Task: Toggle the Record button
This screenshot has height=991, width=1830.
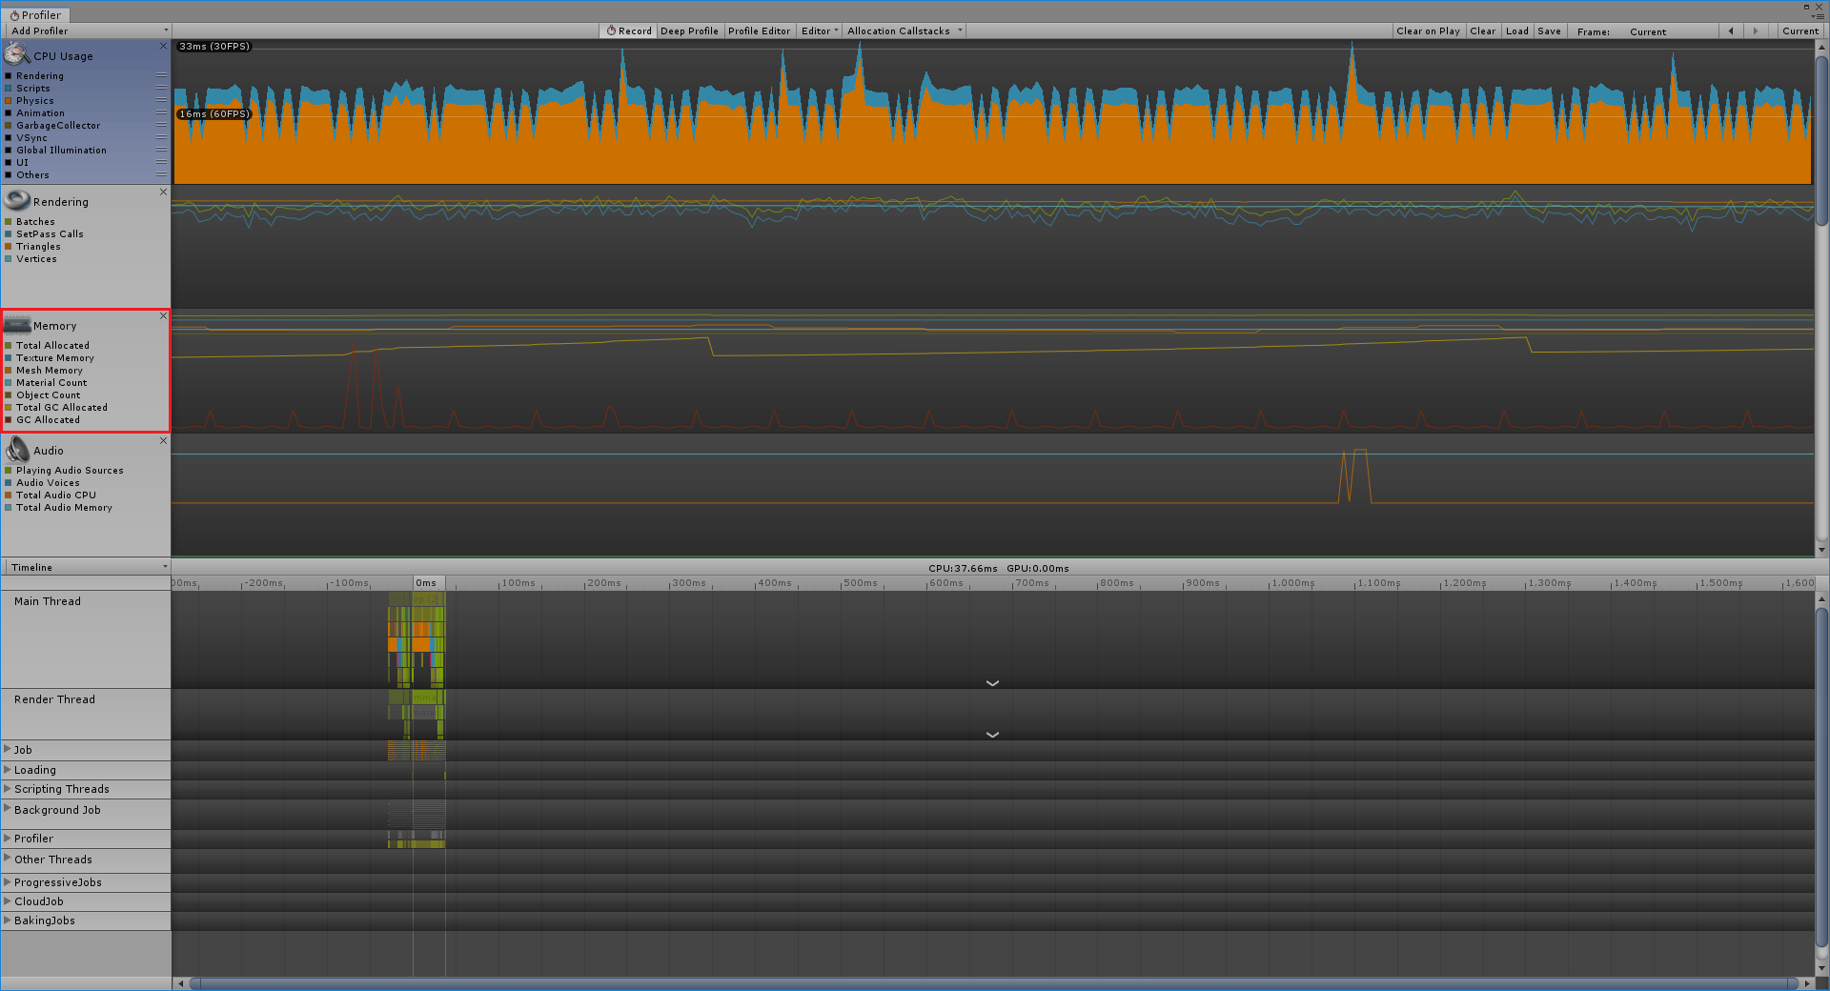Action: click(629, 31)
